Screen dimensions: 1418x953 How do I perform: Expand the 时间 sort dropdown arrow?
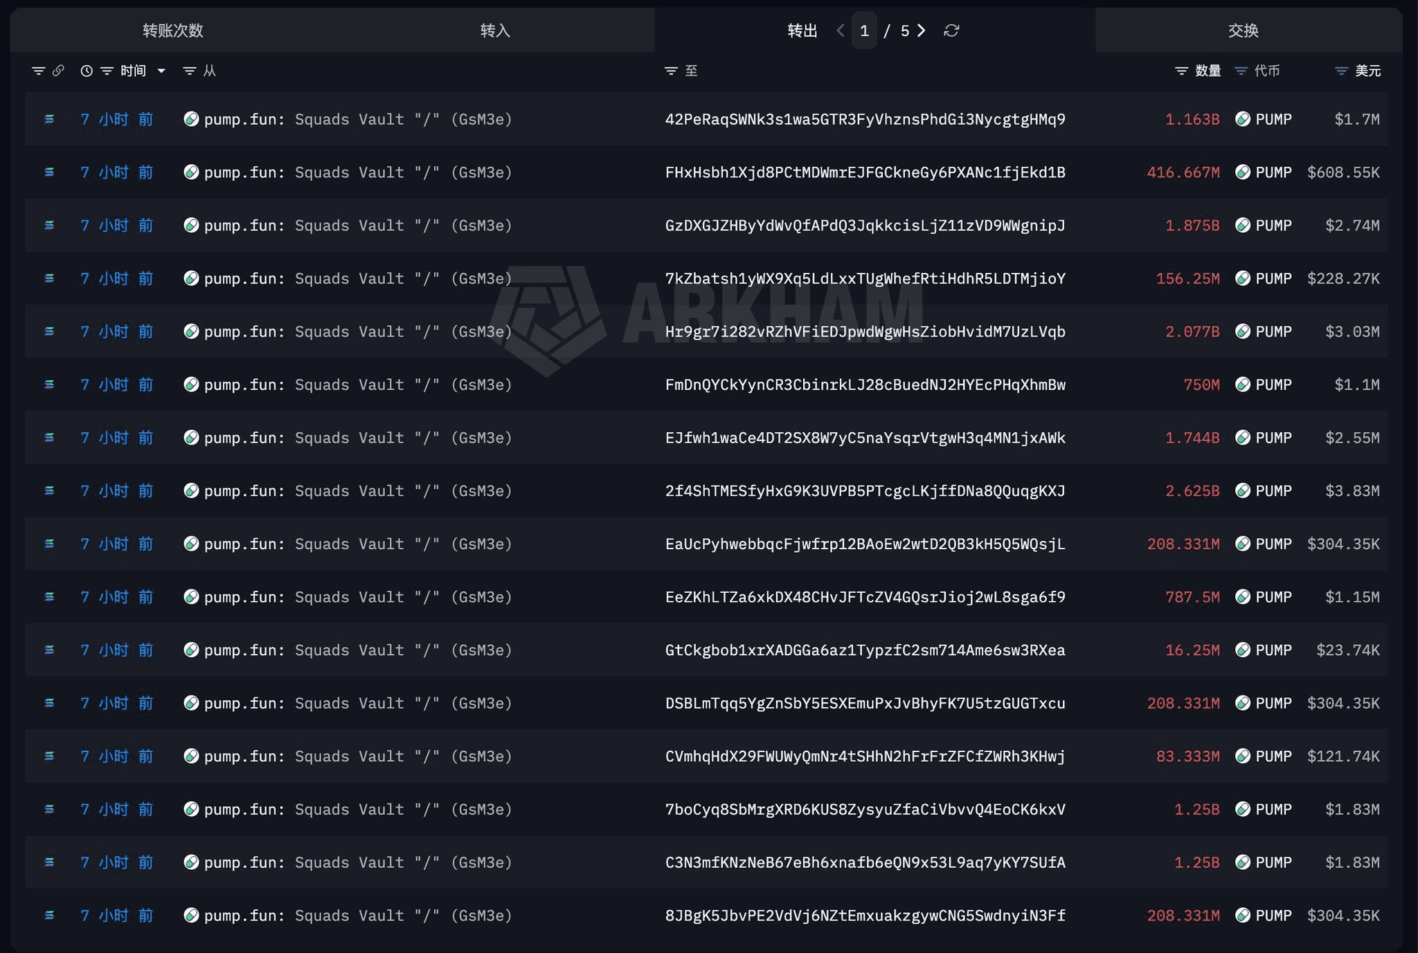[161, 71]
